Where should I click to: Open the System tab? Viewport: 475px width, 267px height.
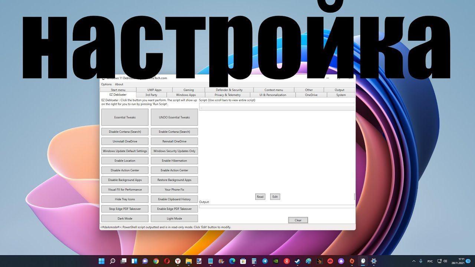(341, 95)
